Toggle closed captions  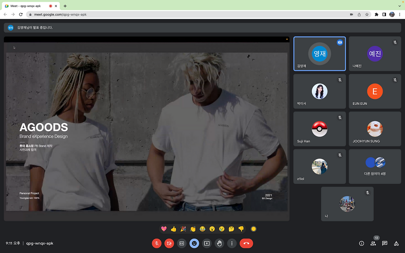click(x=182, y=243)
